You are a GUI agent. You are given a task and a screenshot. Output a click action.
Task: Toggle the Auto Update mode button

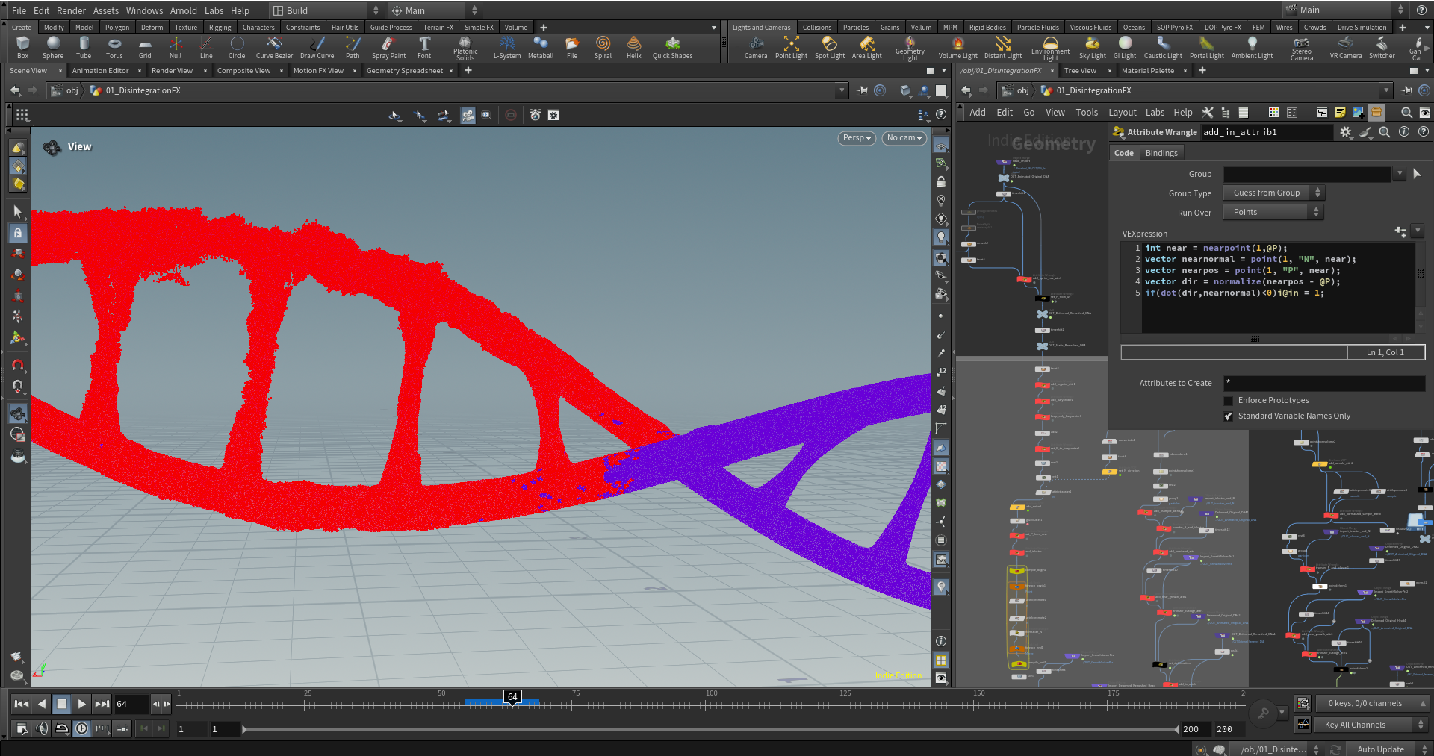click(x=1380, y=749)
